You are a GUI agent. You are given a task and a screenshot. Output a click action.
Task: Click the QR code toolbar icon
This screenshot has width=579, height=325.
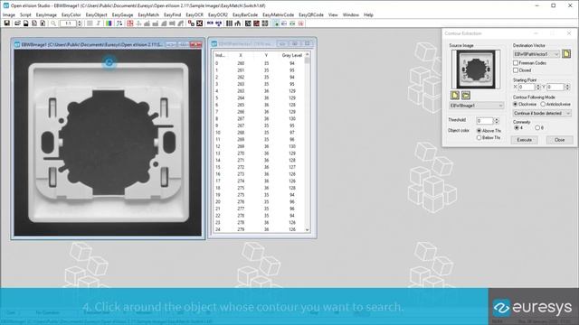click(265, 23)
